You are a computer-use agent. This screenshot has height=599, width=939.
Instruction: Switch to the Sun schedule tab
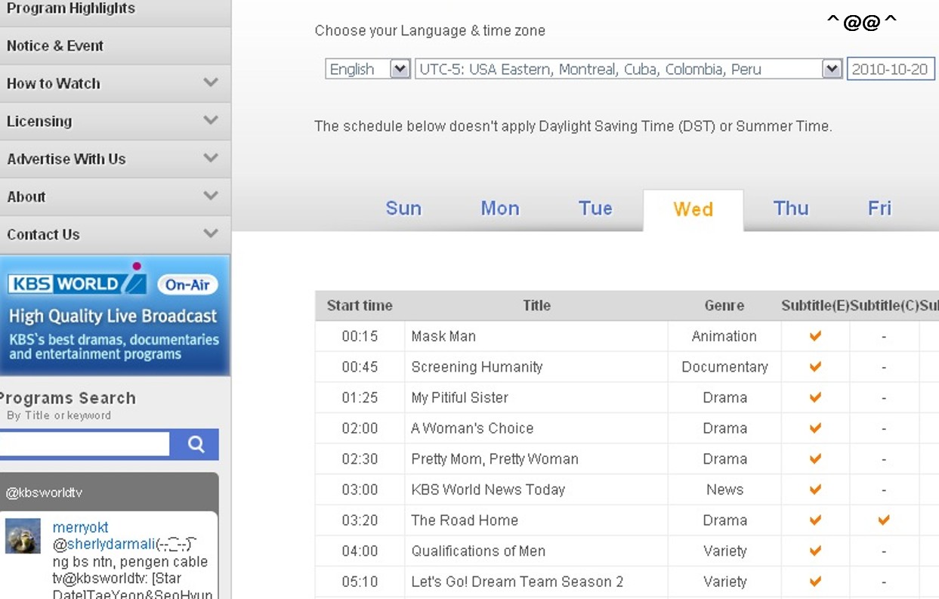pyautogui.click(x=403, y=209)
